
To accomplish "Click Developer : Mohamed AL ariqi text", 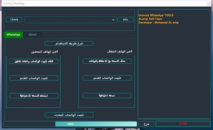I will coord(158,23).
